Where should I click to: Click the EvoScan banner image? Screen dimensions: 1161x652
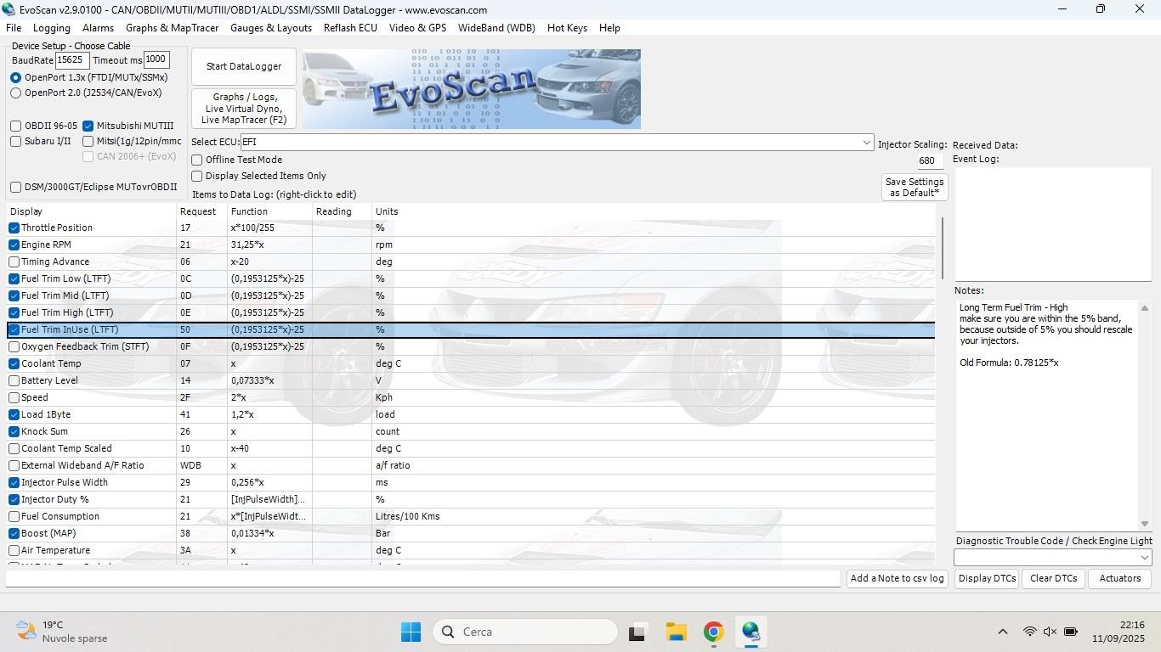[472, 89]
